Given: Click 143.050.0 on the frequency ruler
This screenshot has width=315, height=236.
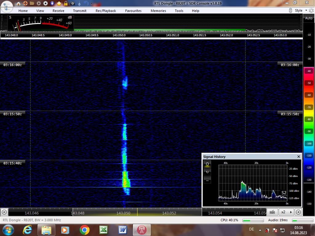Looking at the screenshot, I should coord(119,35).
